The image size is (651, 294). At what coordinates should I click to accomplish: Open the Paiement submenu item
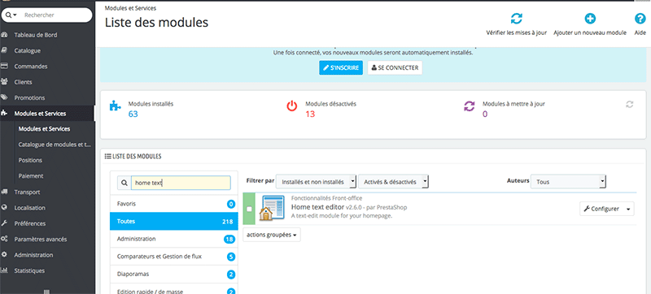tap(31, 176)
